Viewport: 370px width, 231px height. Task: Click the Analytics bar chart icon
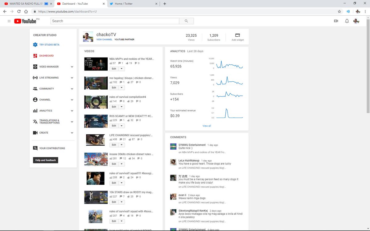click(35, 111)
